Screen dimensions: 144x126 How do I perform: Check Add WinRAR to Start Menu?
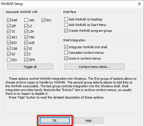click(x=66, y=25)
